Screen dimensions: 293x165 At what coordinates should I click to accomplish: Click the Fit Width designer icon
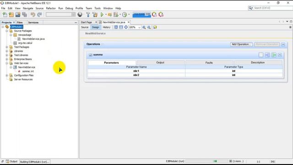121,27
